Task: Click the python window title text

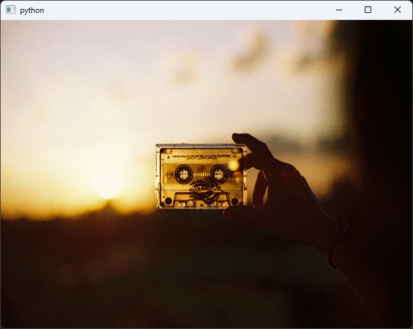Action: click(32, 10)
